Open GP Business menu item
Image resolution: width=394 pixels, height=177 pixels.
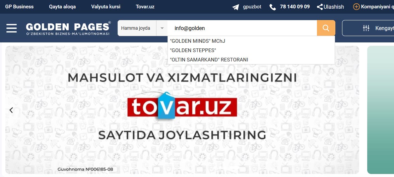click(x=19, y=7)
